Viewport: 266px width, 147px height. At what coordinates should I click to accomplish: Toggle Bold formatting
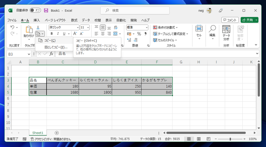(x=52, y=34)
